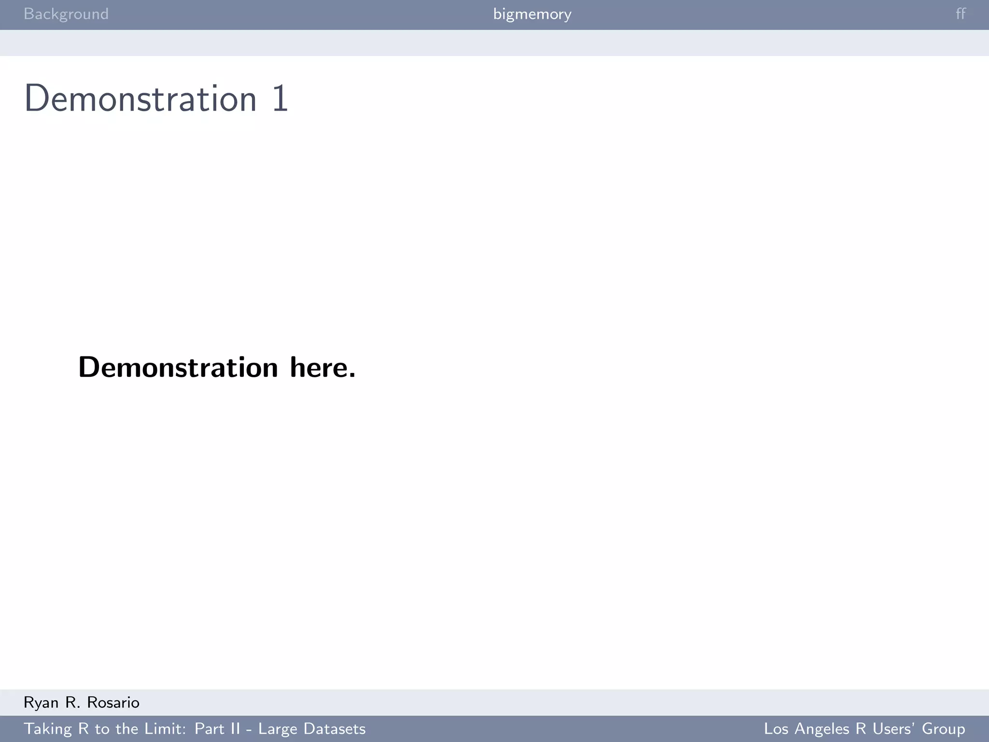The image size is (989, 742).
Task: Jump to the Background section
Action: (x=66, y=14)
